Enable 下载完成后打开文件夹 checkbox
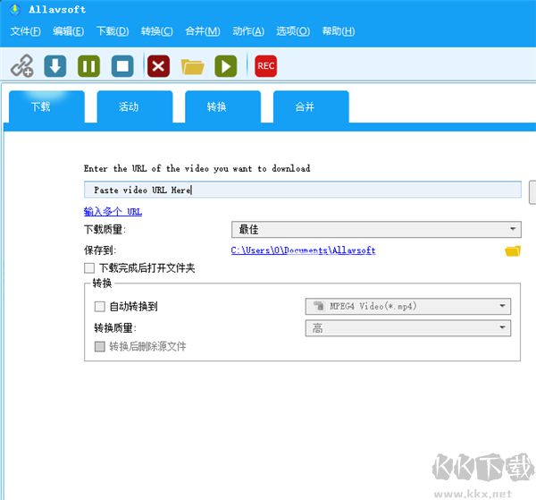This screenshot has height=500, width=536. [x=89, y=268]
